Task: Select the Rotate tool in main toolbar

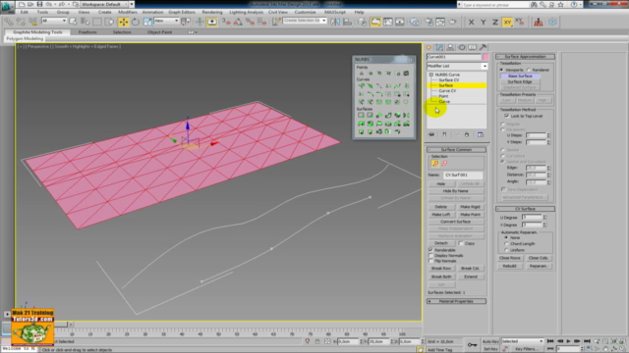Action: pyautogui.click(x=136, y=22)
